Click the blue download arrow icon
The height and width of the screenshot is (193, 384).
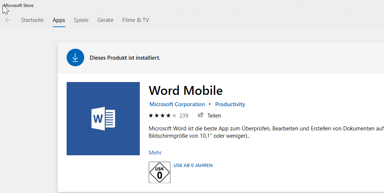(x=75, y=57)
